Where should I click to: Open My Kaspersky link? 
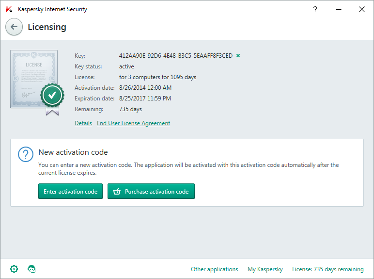(x=265, y=269)
